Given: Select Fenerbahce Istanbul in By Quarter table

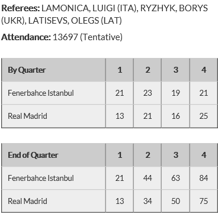Looking at the screenshot, I should coord(41,93).
